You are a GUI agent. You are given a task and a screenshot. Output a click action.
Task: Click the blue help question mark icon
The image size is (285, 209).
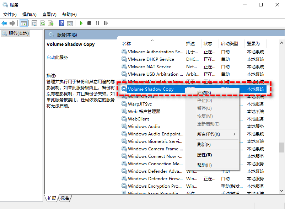click(61, 23)
